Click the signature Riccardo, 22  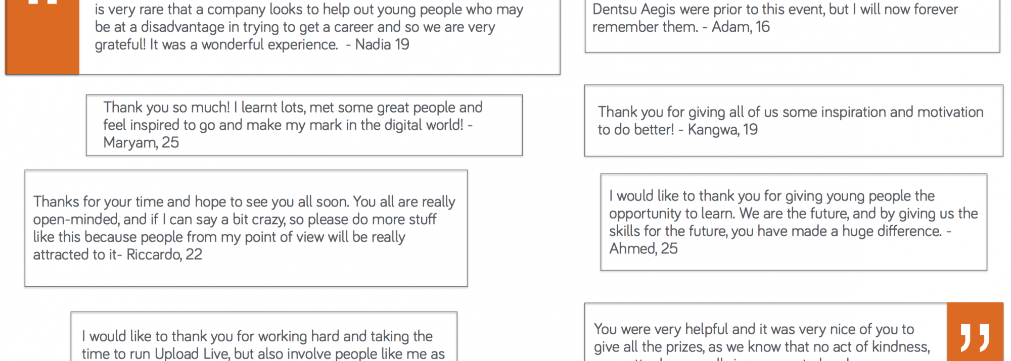tap(164, 254)
